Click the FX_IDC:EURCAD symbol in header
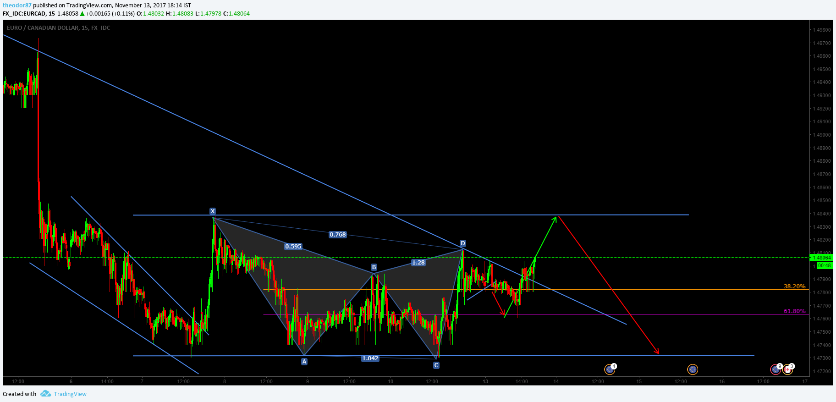The height and width of the screenshot is (402, 836). click(x=24, y=14)
